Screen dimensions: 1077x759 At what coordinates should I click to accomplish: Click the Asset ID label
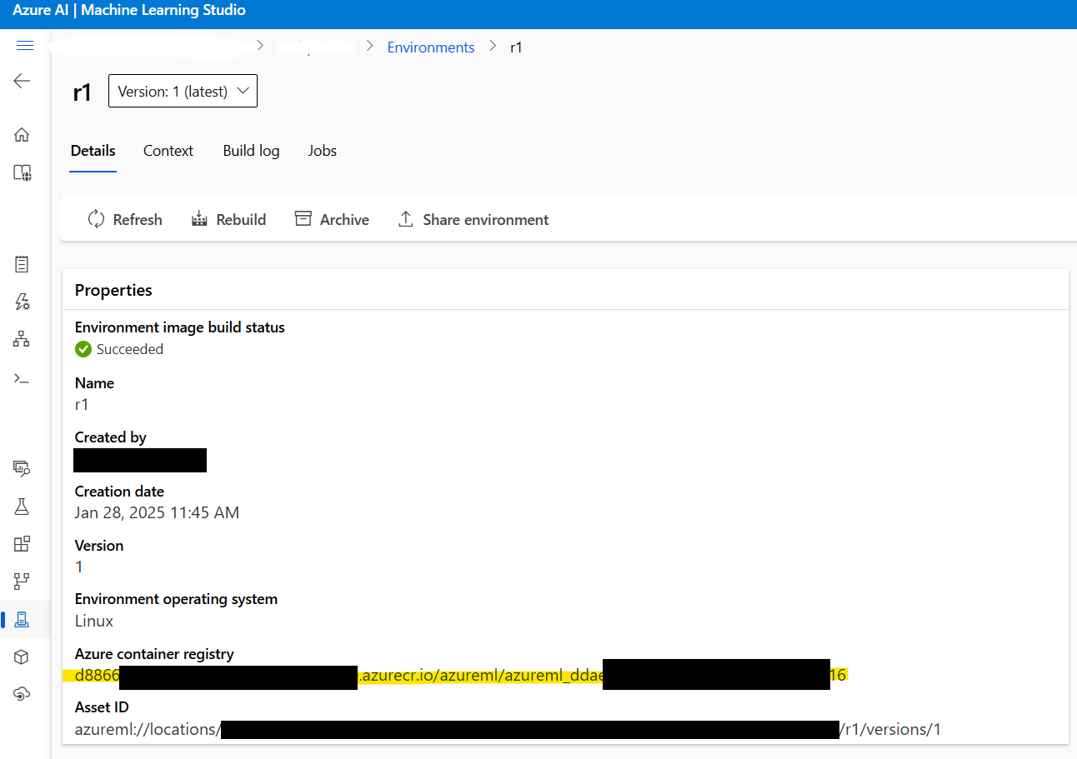tap(101, 707)
